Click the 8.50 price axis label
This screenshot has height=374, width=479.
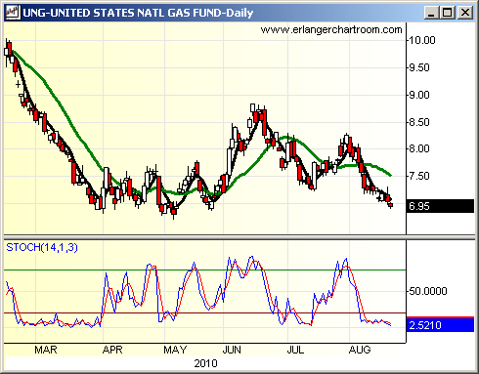(419, 122)
